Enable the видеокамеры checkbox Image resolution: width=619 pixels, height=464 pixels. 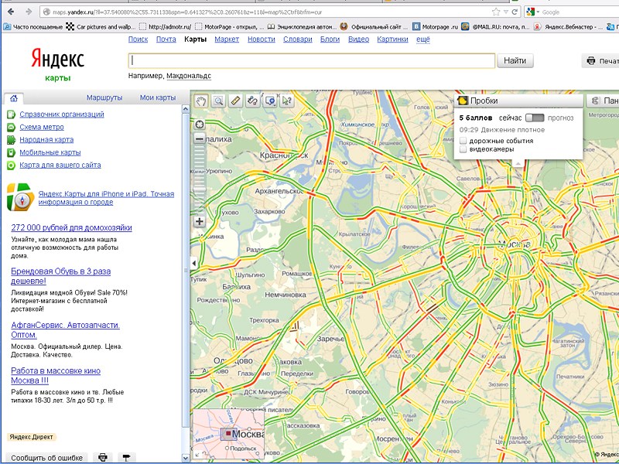pos(463,149)
